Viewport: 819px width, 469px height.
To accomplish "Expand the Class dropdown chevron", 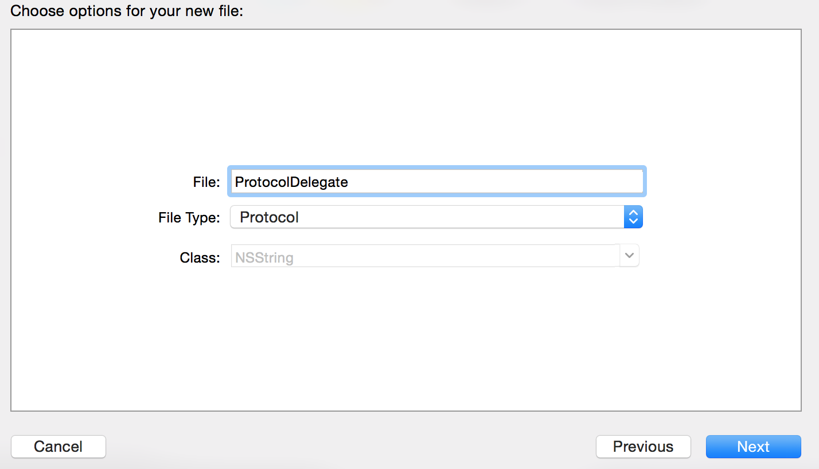I will click(x=629, y=256).
